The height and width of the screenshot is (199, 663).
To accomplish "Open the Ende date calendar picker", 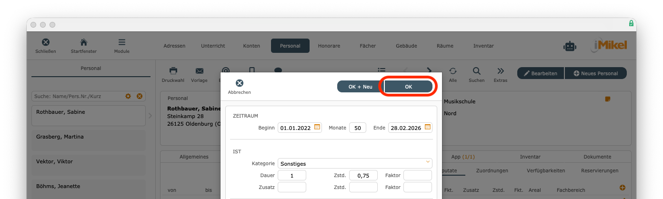I will pos(428,128).
